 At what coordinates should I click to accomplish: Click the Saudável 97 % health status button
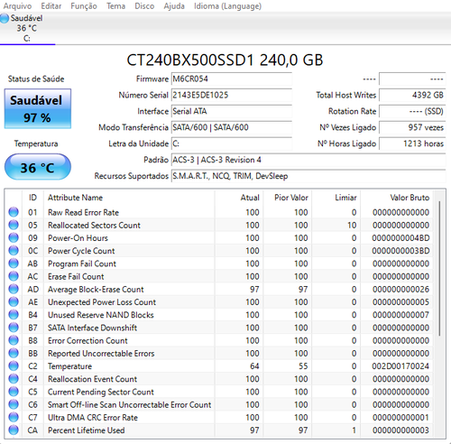[x=38, y=108]
